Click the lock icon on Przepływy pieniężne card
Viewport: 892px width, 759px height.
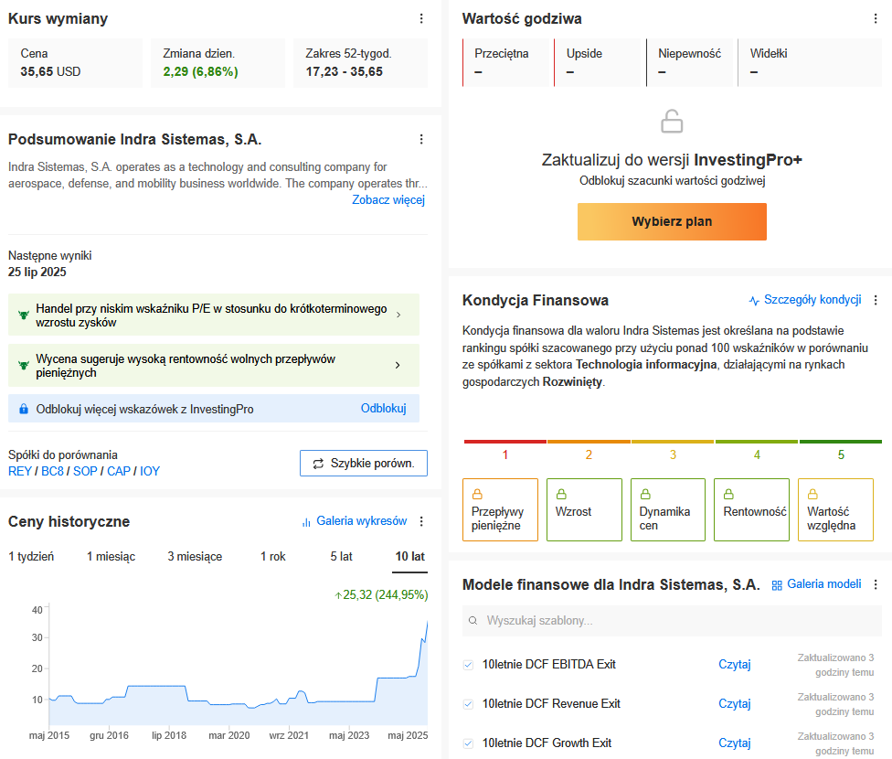pos(477,494)
